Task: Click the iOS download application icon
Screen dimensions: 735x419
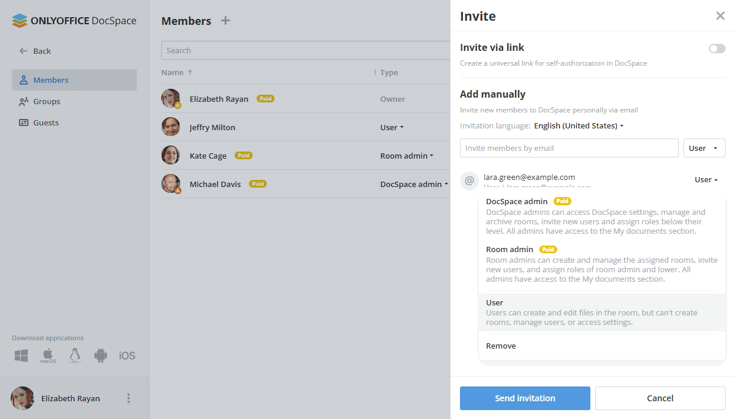Action: click(127, 356)
